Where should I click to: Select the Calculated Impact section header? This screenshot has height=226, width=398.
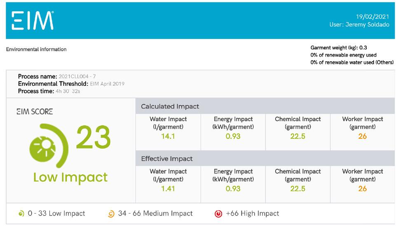pos(170,106)
